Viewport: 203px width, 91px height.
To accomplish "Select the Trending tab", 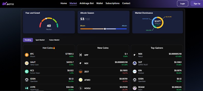I will click(x=28, y=40).
